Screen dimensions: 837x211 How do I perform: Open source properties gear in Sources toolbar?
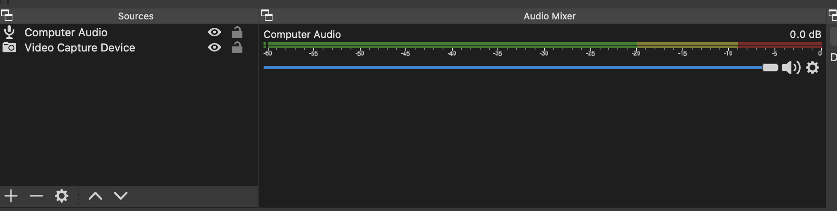click(x=62, y=196)
